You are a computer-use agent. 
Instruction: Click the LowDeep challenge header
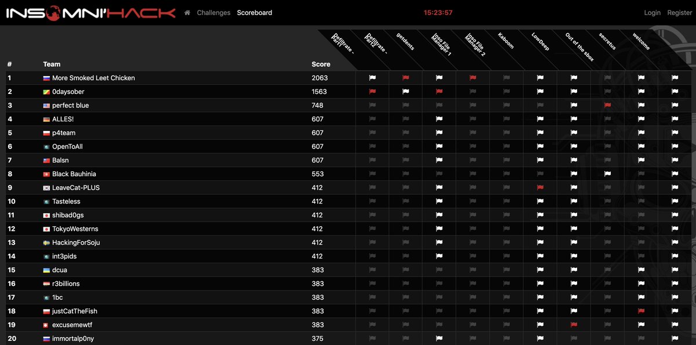click(540, 41)
